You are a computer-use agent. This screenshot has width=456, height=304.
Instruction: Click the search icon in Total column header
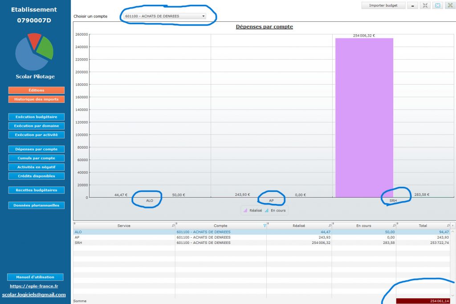(449, 226)
